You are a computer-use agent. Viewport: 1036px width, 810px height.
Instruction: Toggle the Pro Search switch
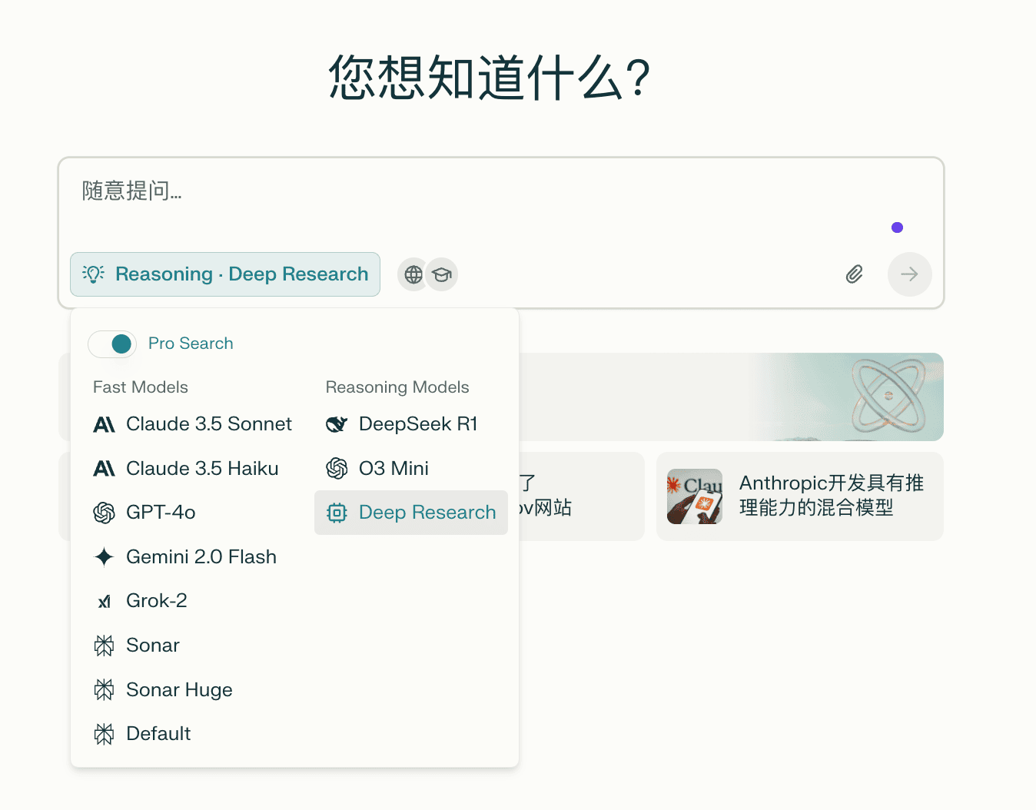tap(112, 344)
